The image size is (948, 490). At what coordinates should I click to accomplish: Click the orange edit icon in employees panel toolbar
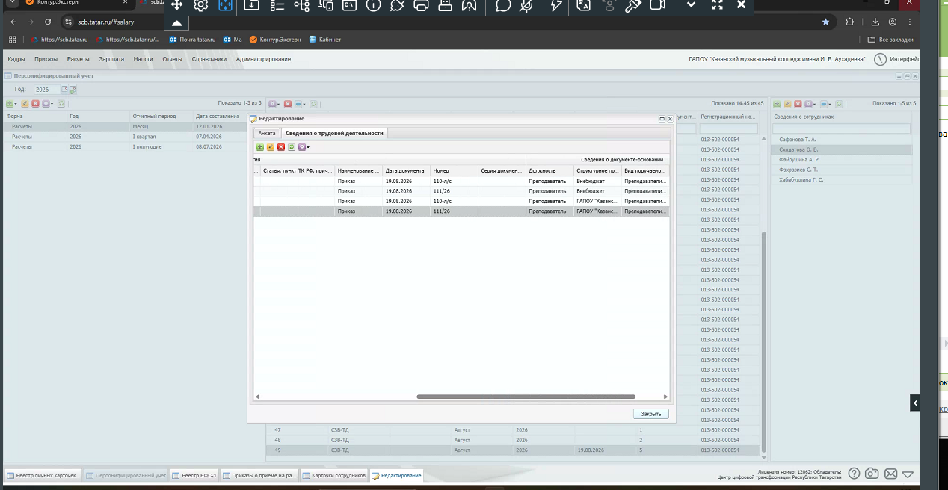787,104
